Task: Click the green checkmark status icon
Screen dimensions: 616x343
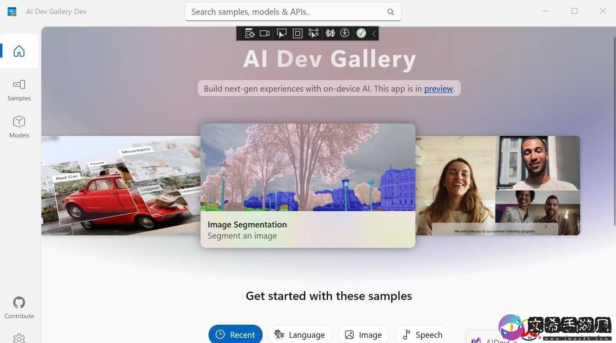Action: (361, 33)
